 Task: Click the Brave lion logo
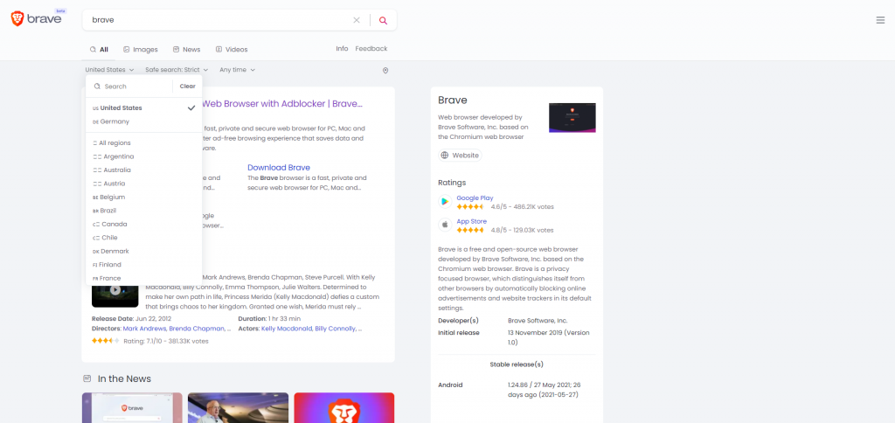click(18, 19)
